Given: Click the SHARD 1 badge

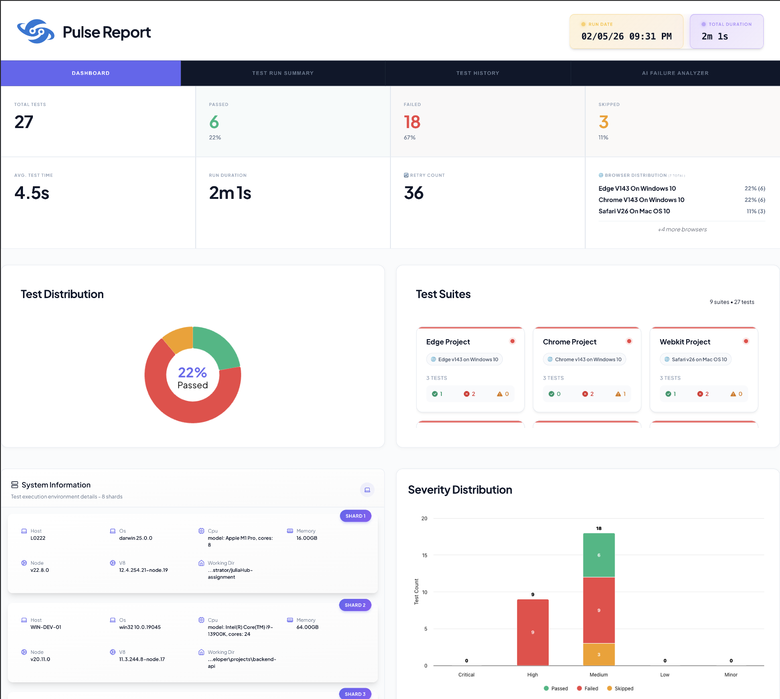Looking at the screenshot, I should tap(355, 516).
